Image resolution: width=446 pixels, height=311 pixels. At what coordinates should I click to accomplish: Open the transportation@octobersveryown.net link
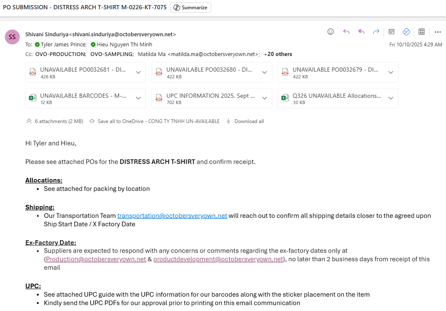tap(172, 216)
